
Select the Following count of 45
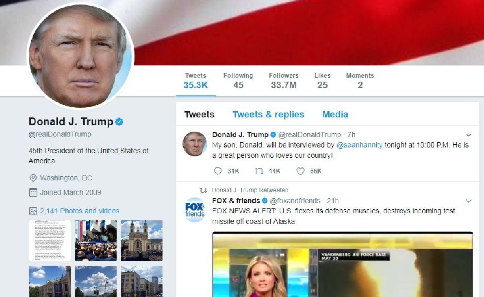pos(238,81)
